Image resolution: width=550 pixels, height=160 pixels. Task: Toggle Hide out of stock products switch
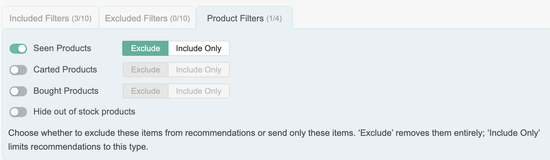pos(18,112)
